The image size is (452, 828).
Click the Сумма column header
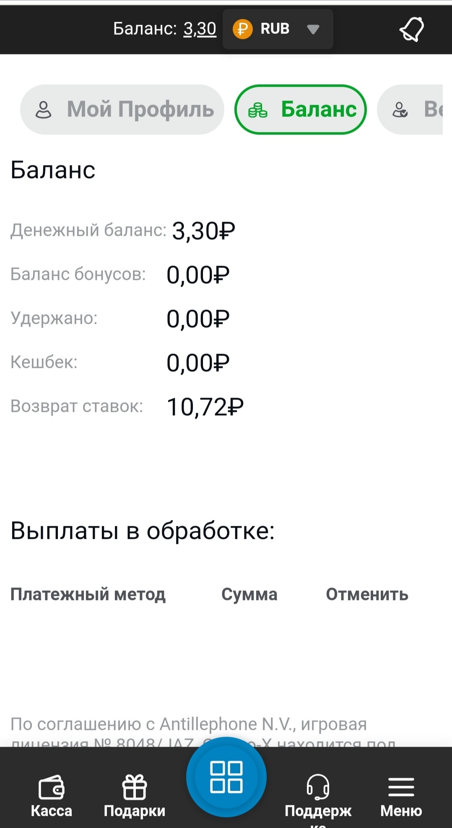pos(249,594)
